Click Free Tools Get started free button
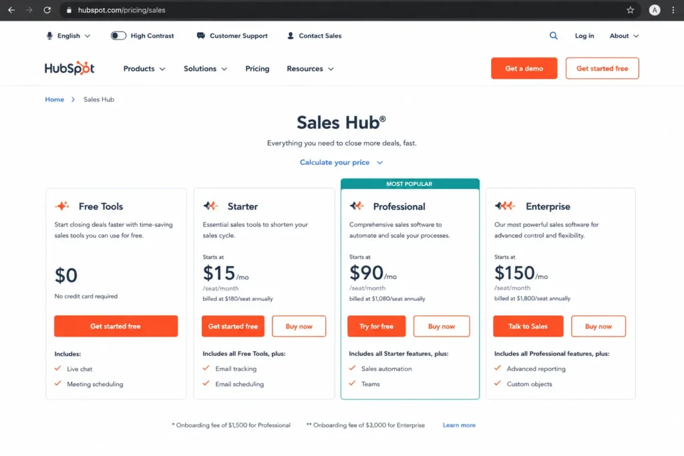This screenshot has height=456, width=684. [116, 326]
